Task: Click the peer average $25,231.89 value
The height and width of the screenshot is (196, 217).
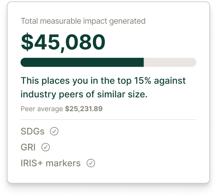Action: [84, 108]
